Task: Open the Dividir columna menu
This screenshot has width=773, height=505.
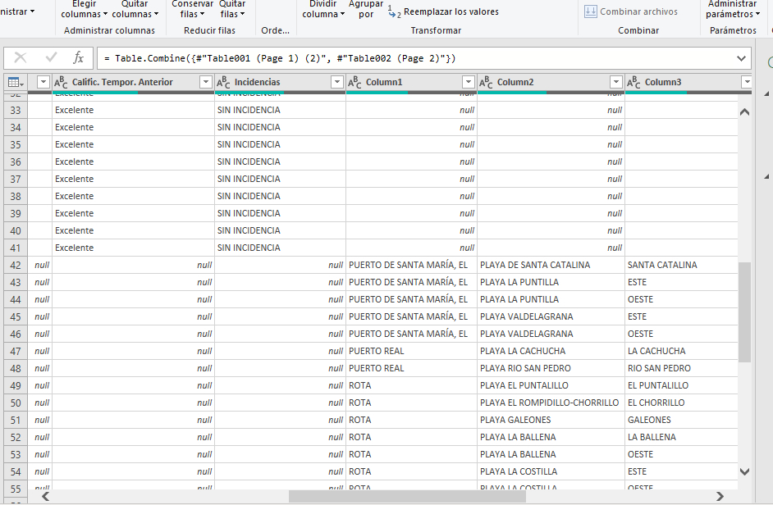Action: [x=322, y=9]
